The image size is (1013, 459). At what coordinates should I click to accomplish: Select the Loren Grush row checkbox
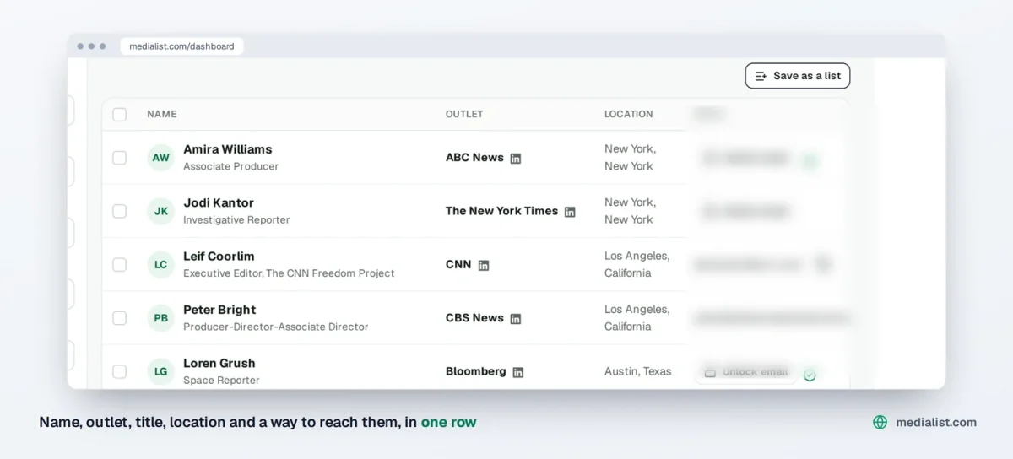click(120, 371)
